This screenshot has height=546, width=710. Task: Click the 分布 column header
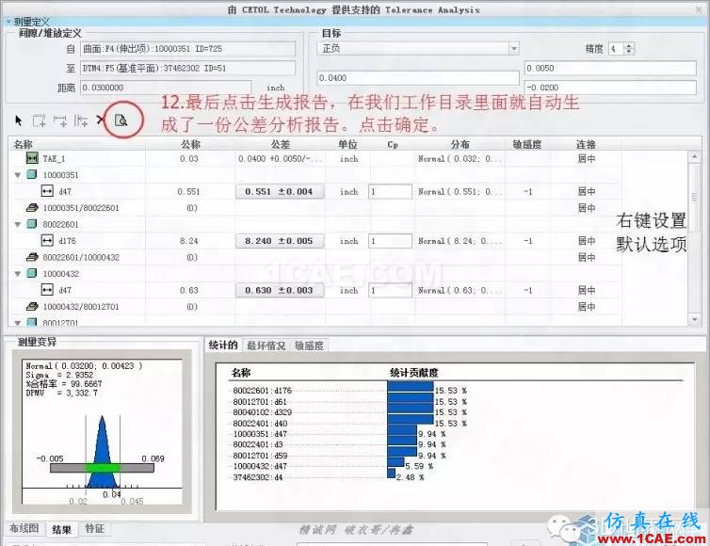[460, 144]
